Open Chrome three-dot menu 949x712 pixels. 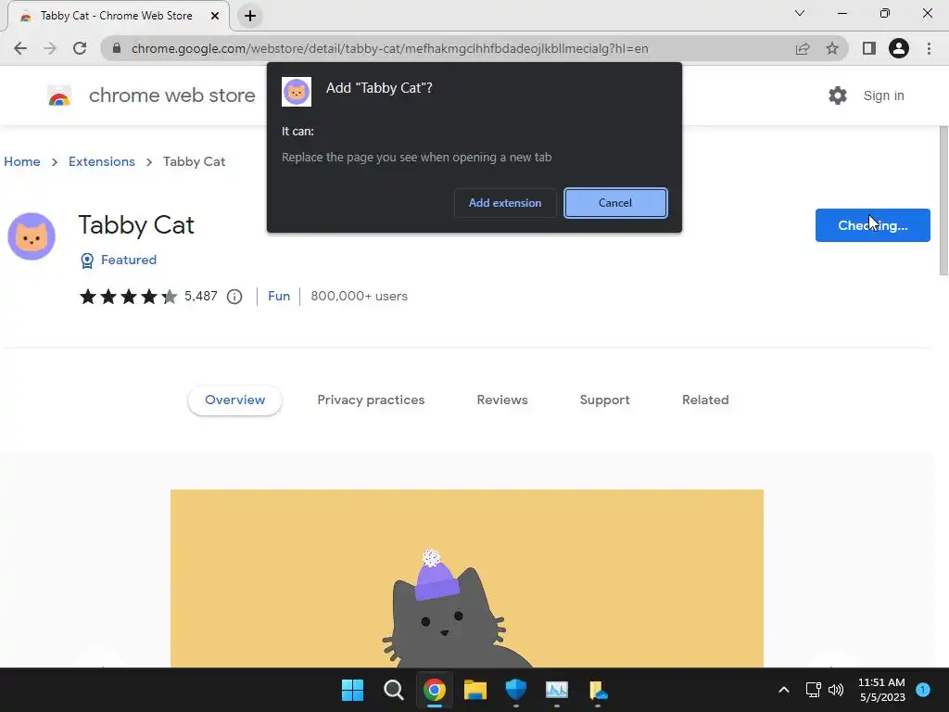(x=929, y=48)
